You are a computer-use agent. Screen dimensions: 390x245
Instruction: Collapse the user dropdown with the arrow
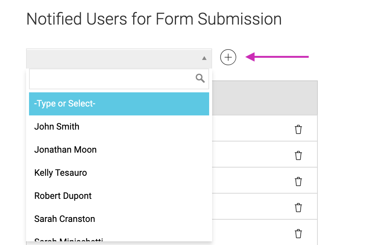pyautogui.click(x=204, y=58)
